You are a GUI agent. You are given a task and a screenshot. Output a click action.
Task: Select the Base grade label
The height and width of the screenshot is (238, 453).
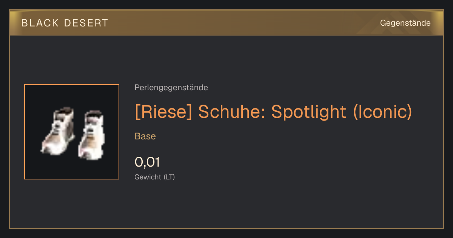pos(145,136)
